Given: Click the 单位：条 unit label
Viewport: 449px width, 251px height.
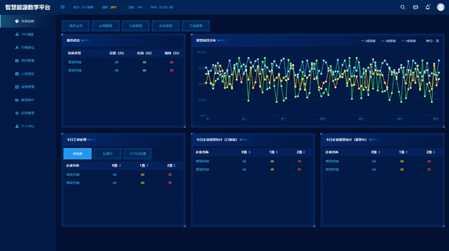Looking at the screenshot, I should click(x=432, y=41).
